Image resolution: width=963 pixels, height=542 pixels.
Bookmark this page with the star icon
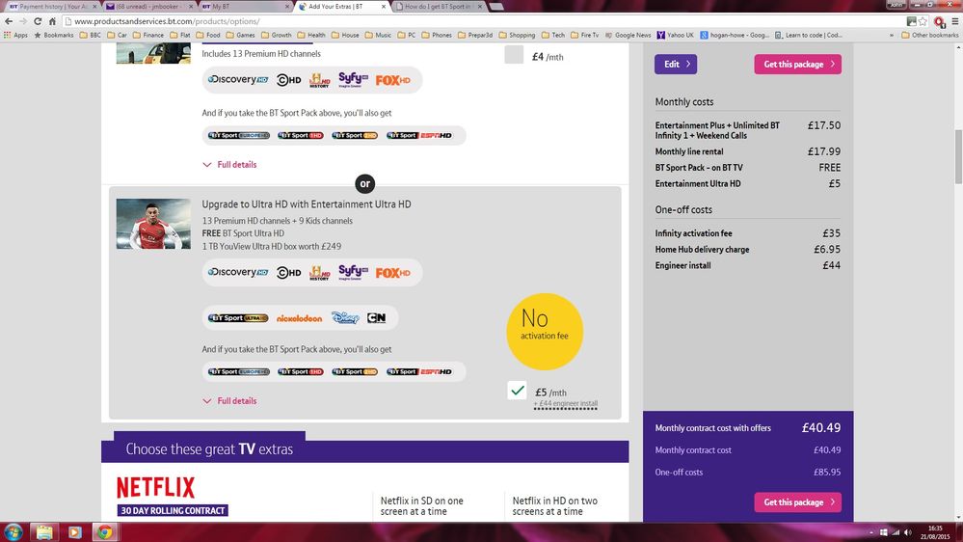tap(923, 21)
